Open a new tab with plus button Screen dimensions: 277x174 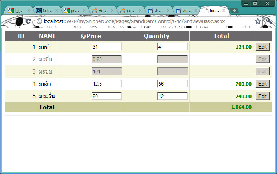(234, 11)
